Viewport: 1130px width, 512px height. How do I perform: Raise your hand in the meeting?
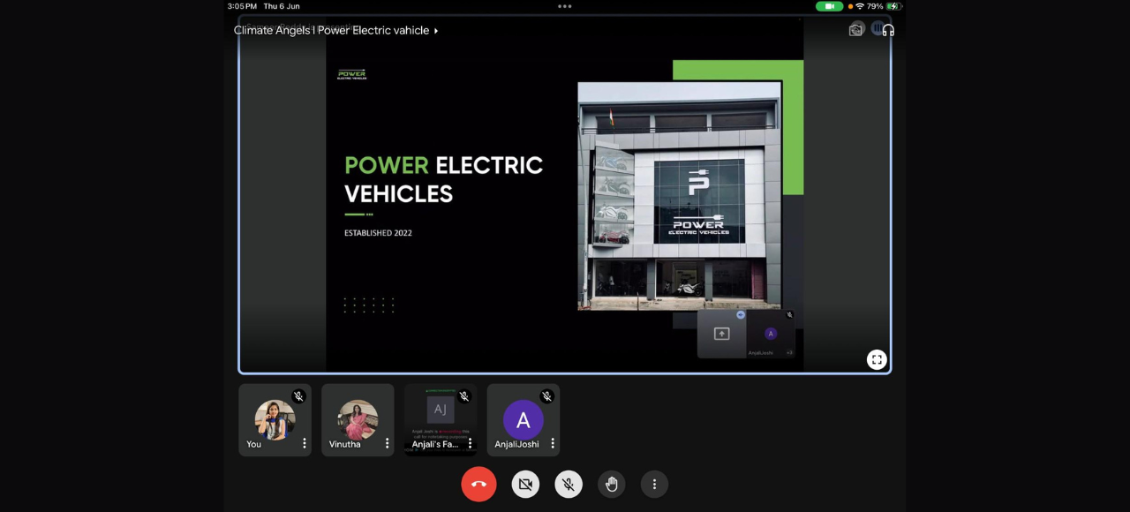point(611,484)
